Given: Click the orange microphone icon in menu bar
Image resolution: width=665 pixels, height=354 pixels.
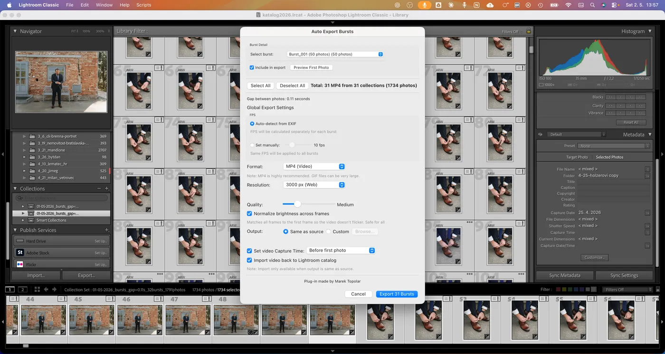Looking at the screenshot, I should click(x=424, y=5).
